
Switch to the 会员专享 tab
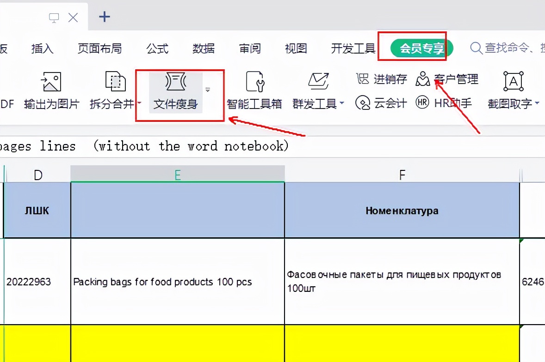pos(421,48)
